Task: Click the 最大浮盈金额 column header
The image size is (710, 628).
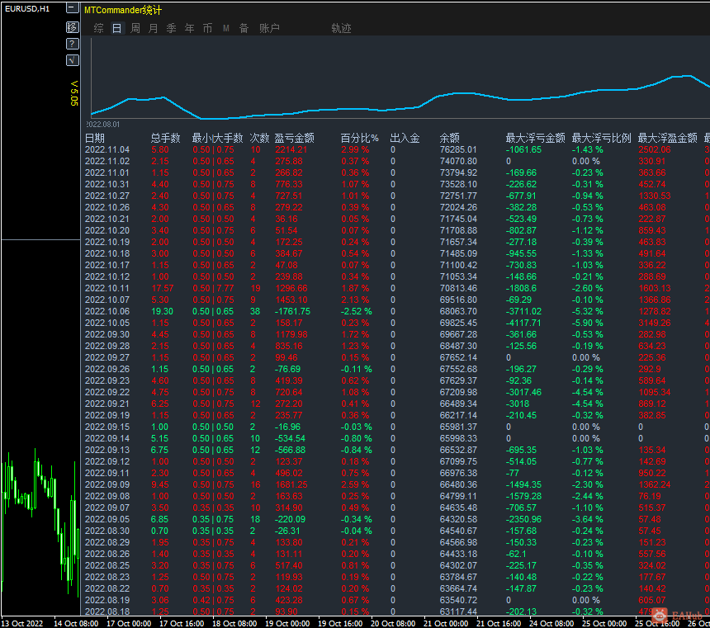Action: click(x=667, y=138)
